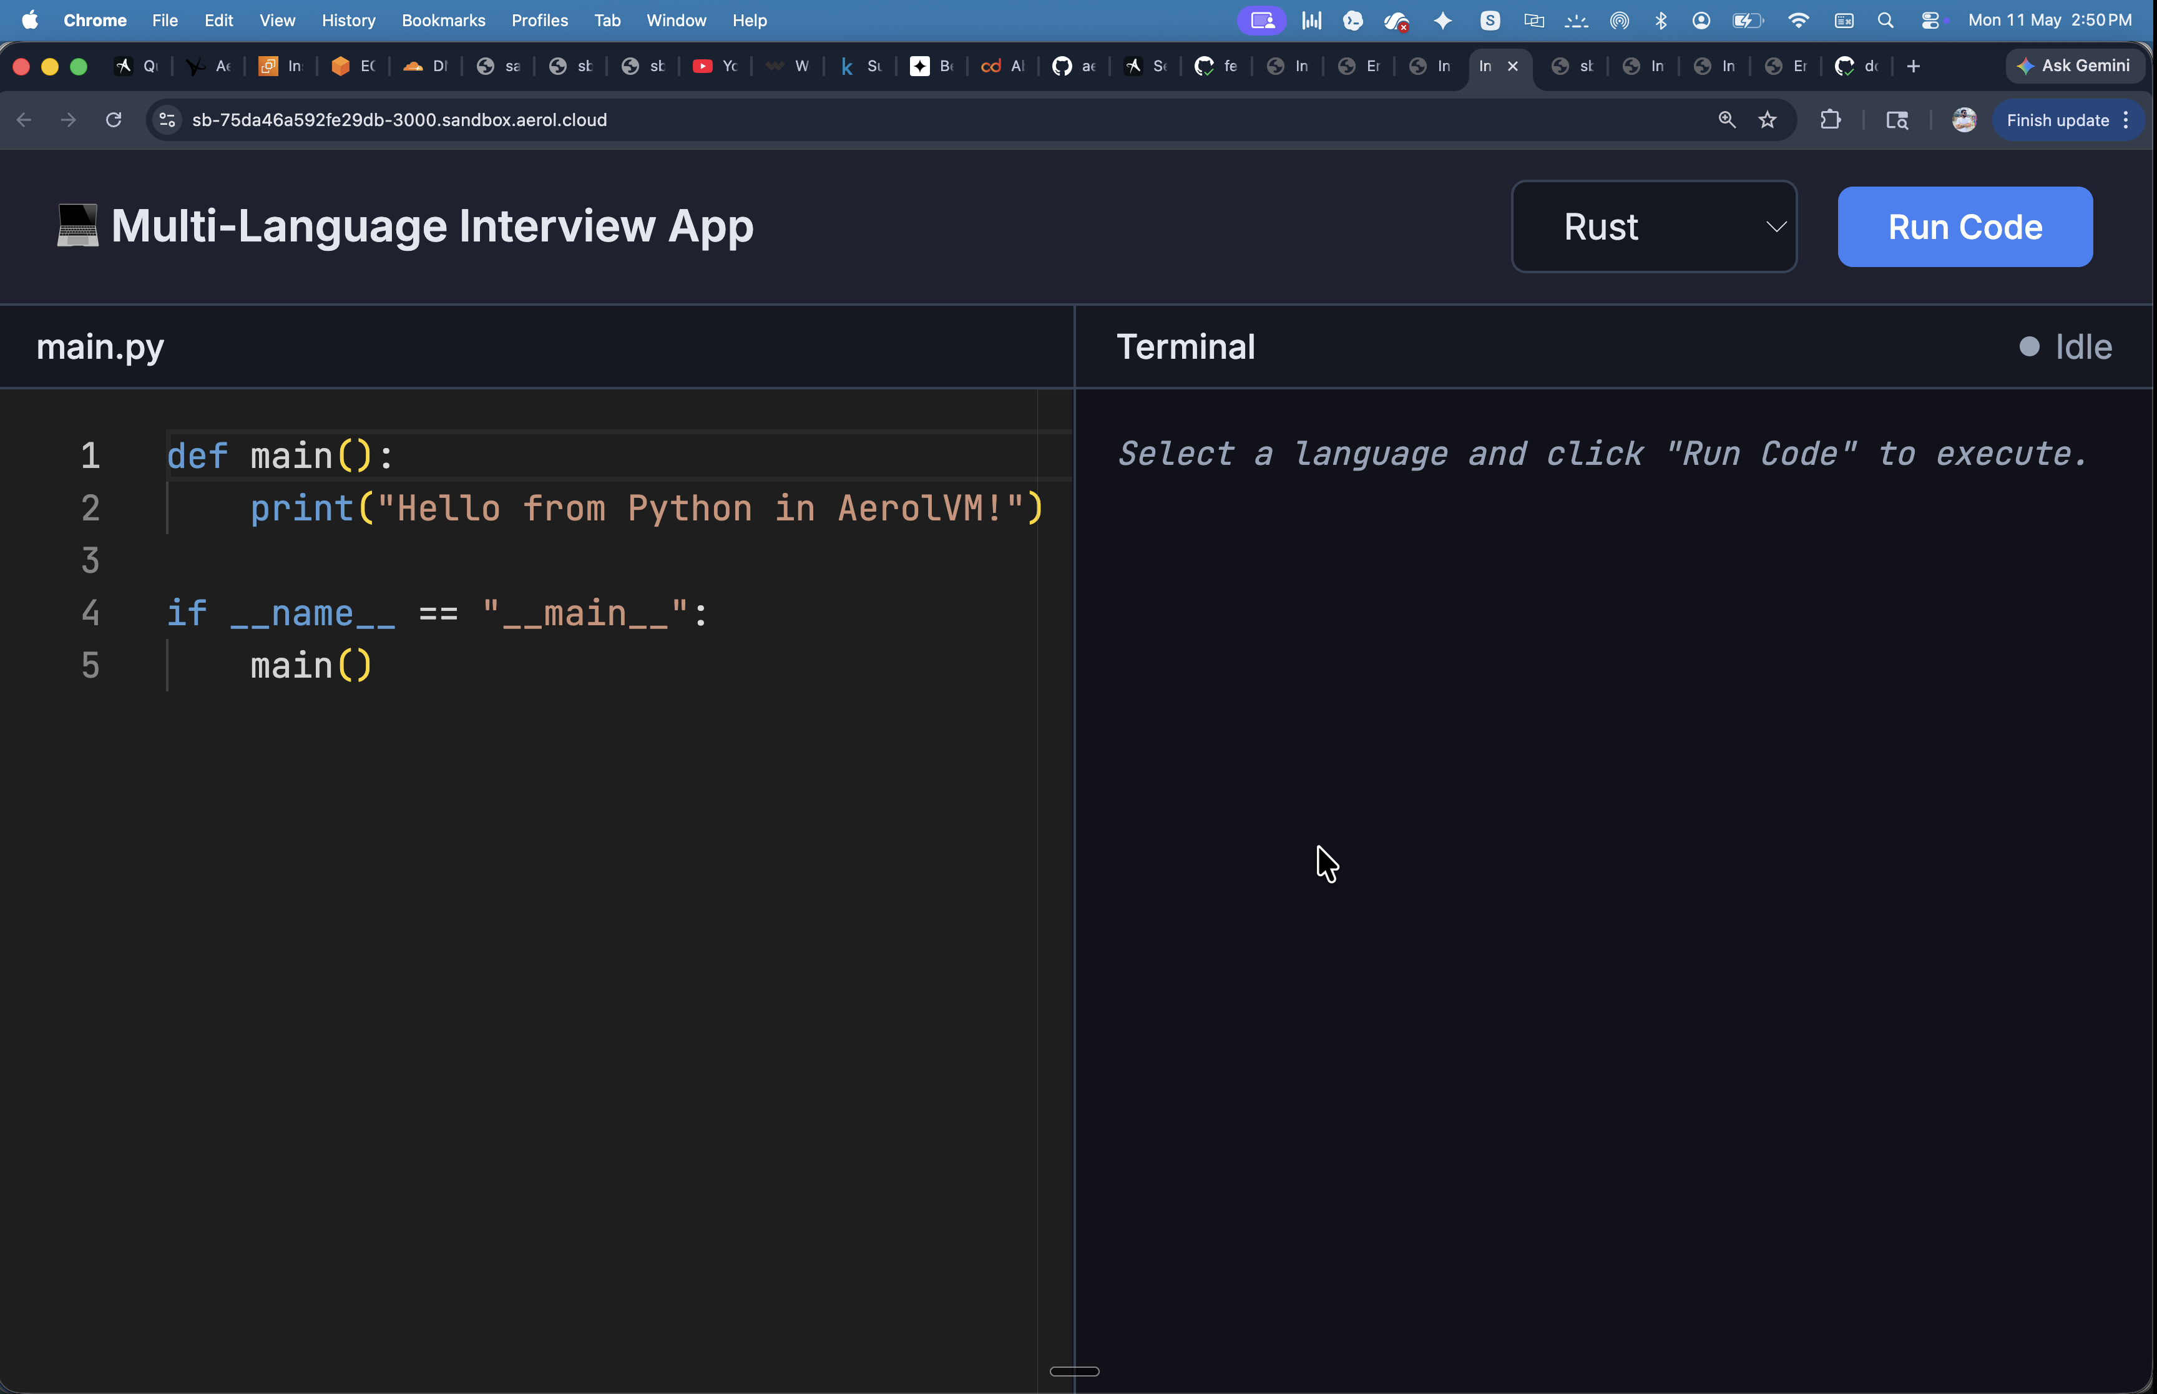Open the History menu
Image resolution: width=2157 pixels, height=1394 pixels.
click(348, 20)
